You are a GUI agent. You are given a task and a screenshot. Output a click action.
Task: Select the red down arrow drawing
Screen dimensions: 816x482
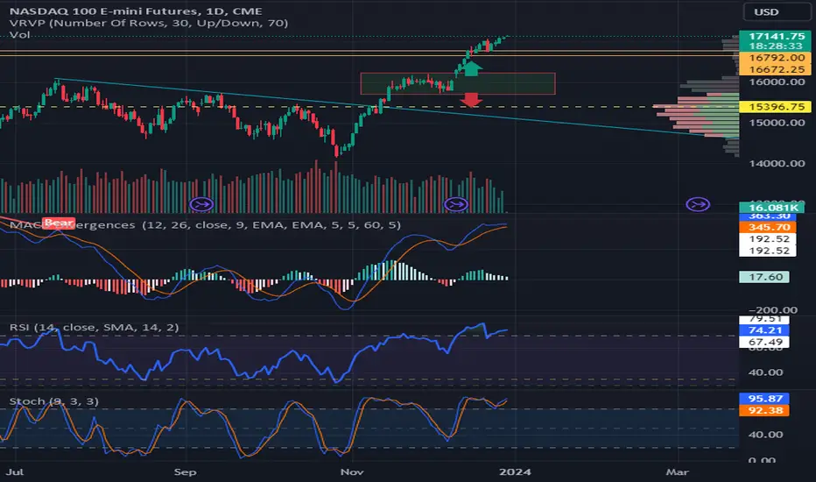click(472, 100)
